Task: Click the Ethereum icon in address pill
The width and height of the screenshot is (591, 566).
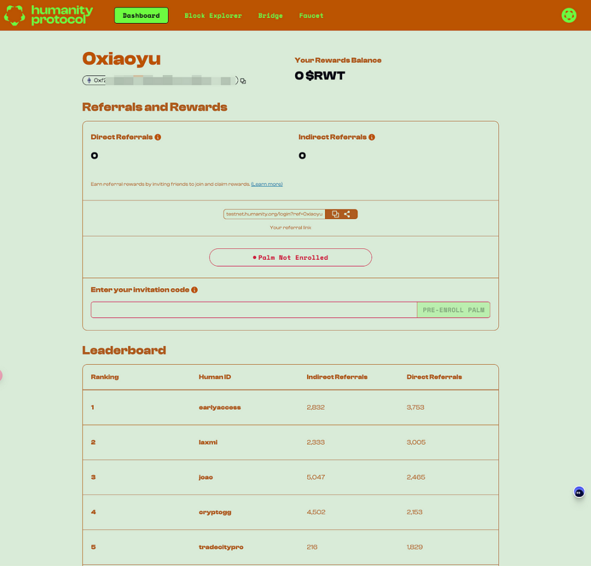Action: [89, 80]
